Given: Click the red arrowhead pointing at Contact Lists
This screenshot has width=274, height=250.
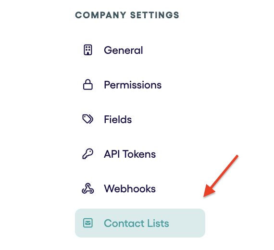Looking at the screenshot, I should (x=209, y=191).
